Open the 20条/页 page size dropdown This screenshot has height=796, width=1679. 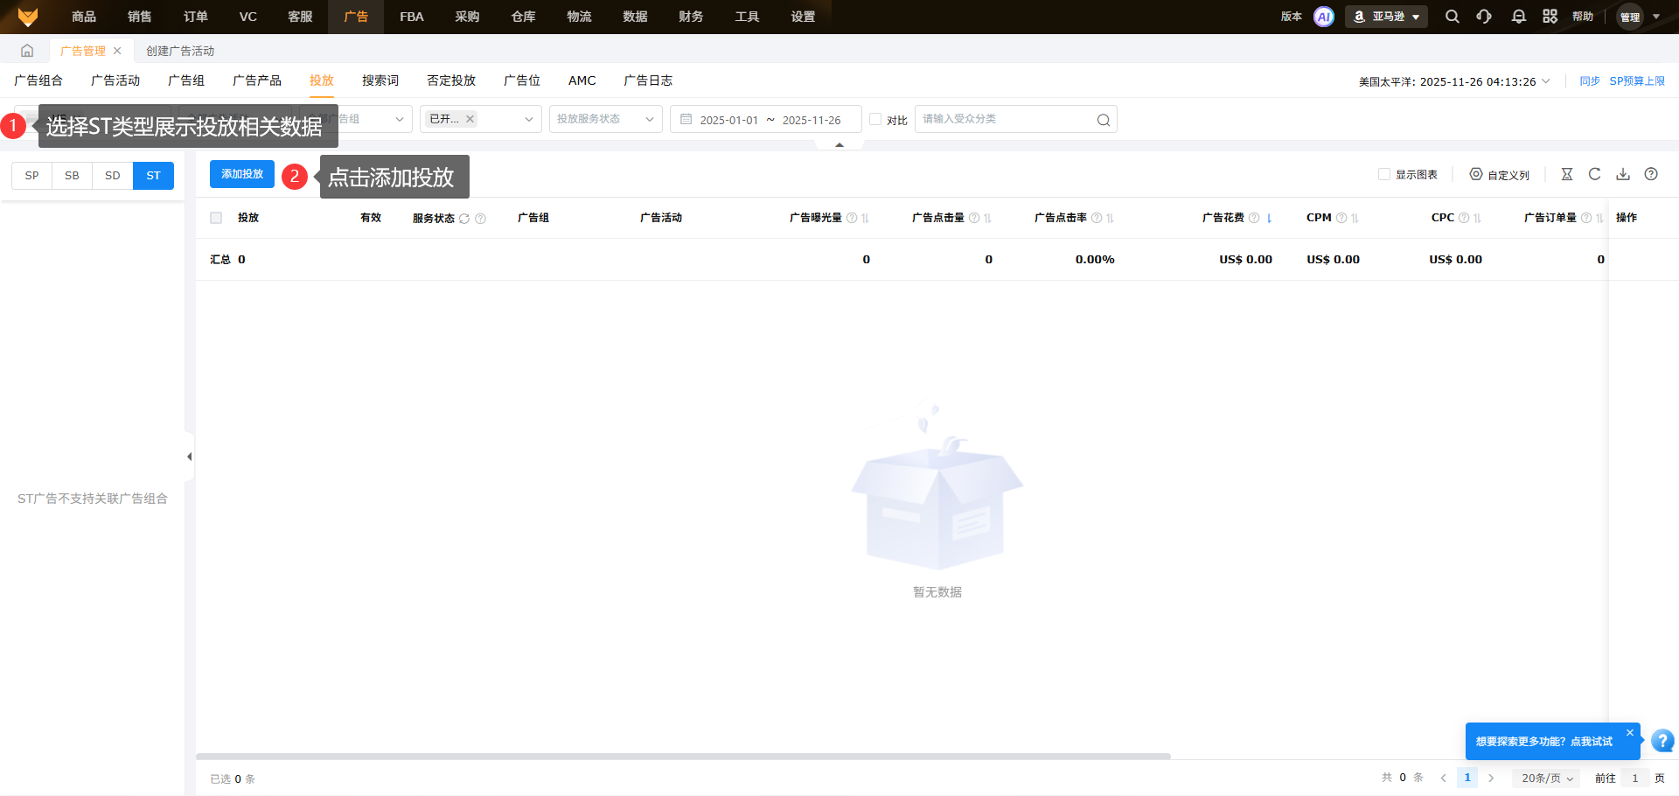coord(1547,778)
